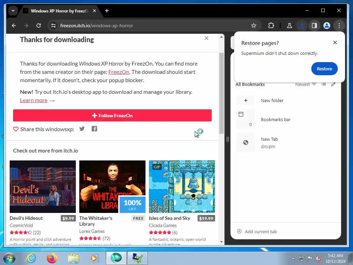Viewport: 353px width, 265px height.
Task: Open Action Center flag icon
Action: click(x=310, y=258)
